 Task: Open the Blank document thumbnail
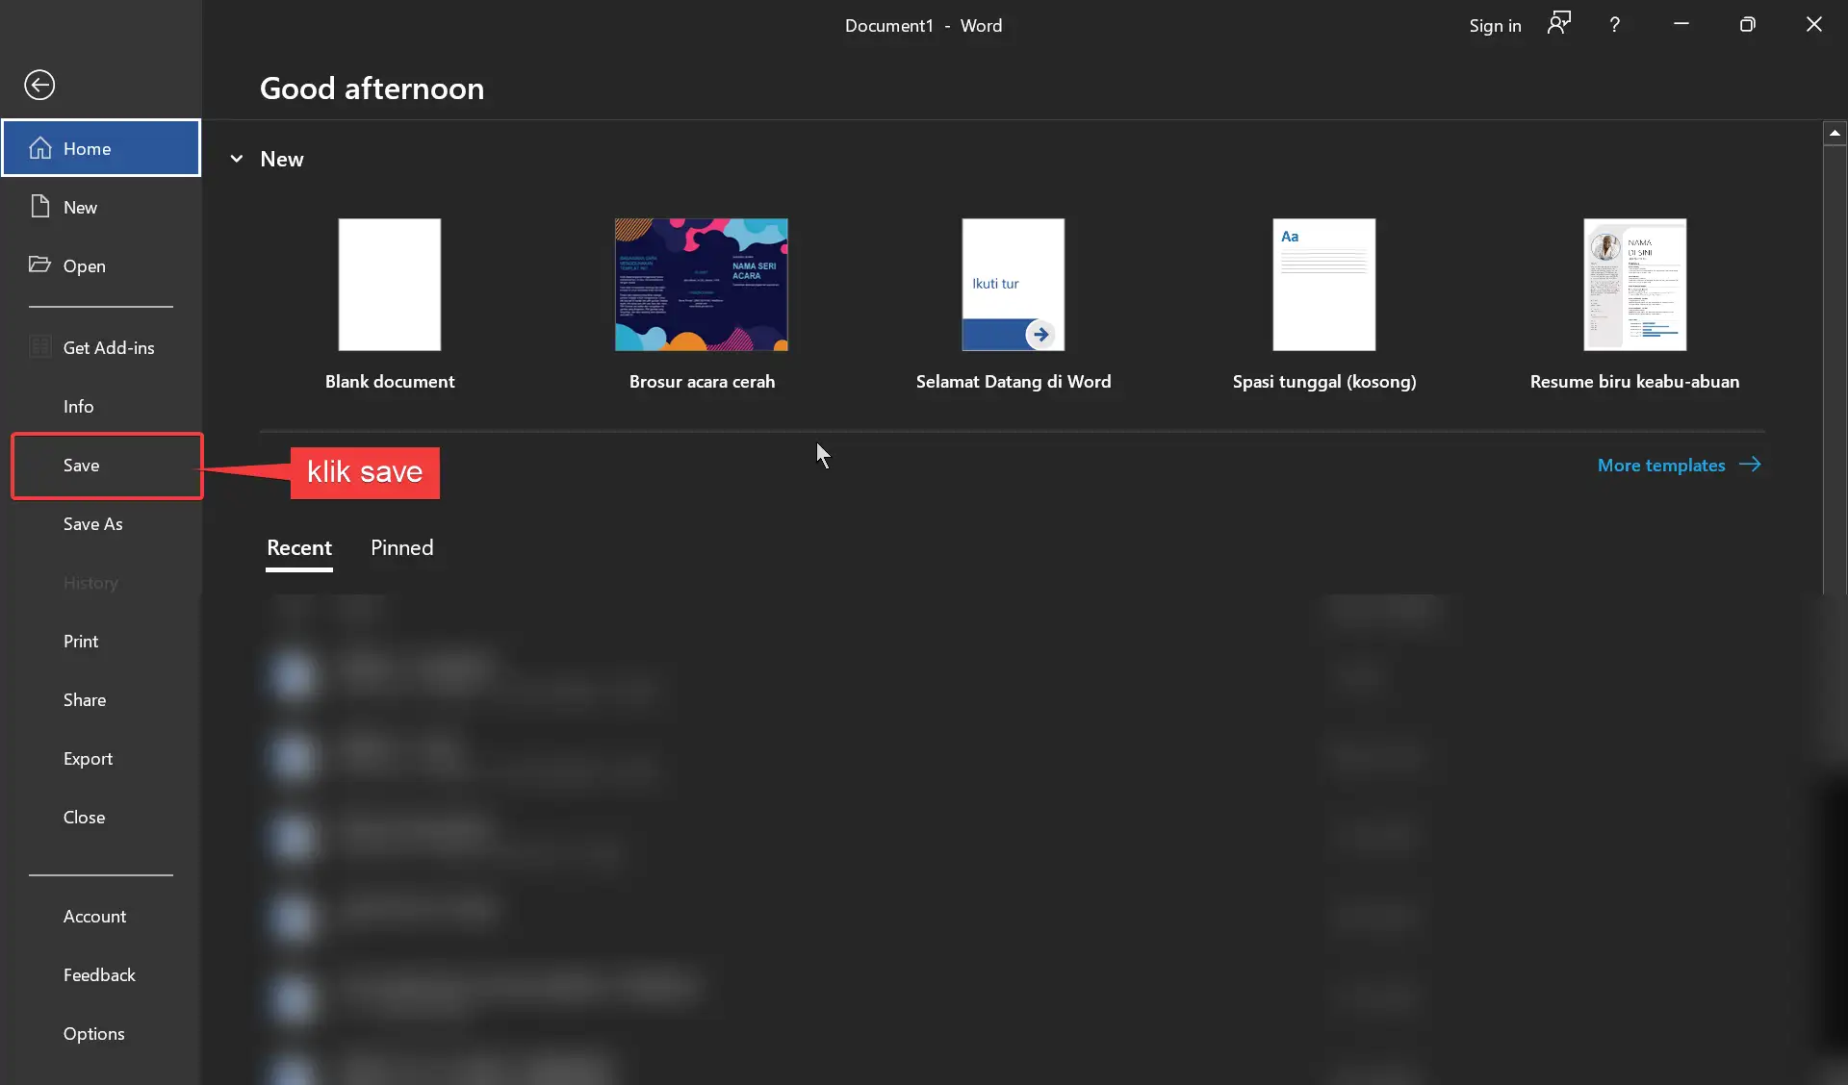tap(389, 285)
